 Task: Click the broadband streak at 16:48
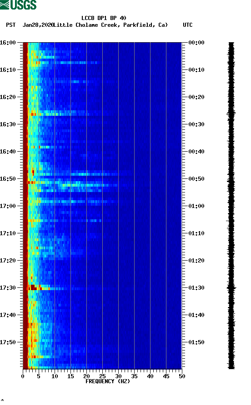(x=78, y=174)
